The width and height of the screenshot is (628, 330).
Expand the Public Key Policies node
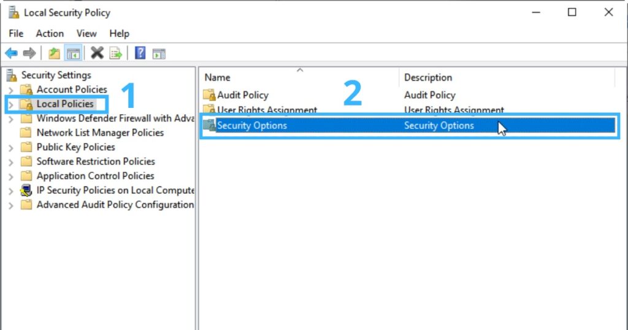[11, 147]
